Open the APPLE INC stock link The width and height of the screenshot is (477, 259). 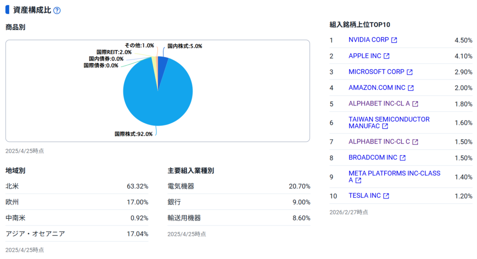click(365, 56)
